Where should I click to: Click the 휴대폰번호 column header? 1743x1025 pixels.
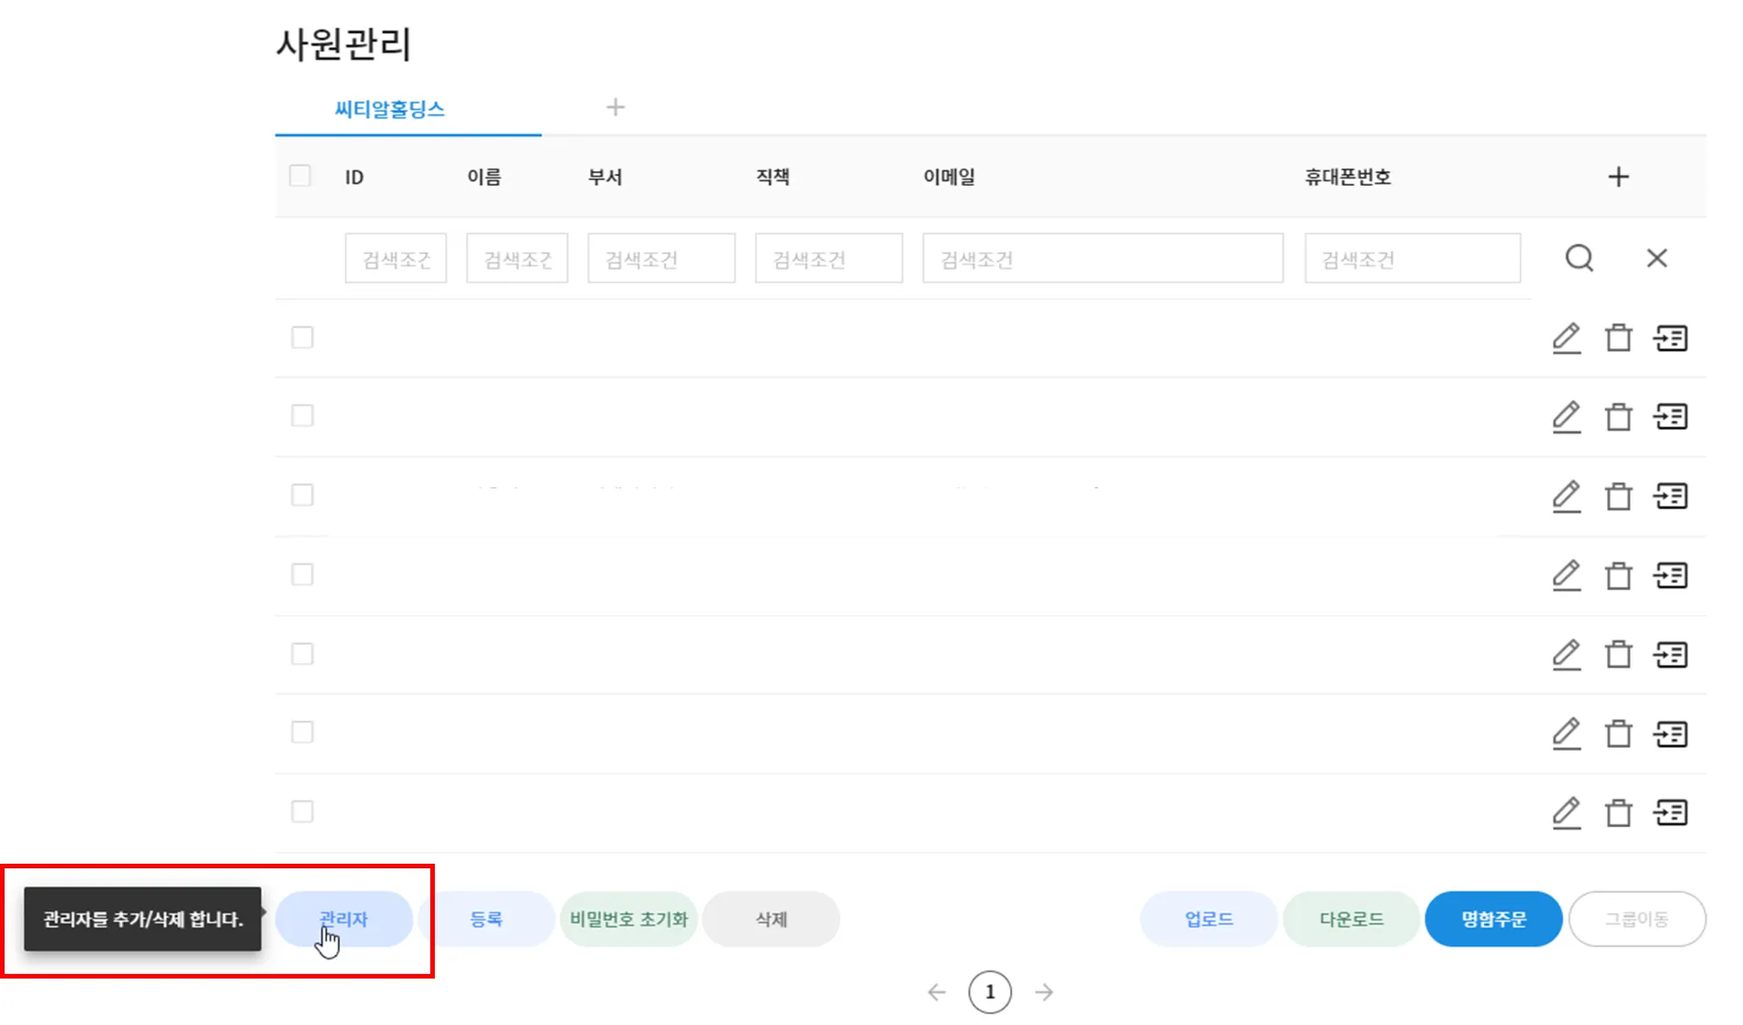pyautogui.click(x=1347, y=177)
